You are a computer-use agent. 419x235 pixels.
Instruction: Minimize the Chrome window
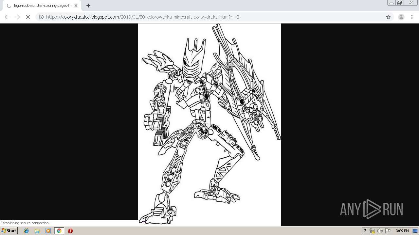tap(391, 3)
